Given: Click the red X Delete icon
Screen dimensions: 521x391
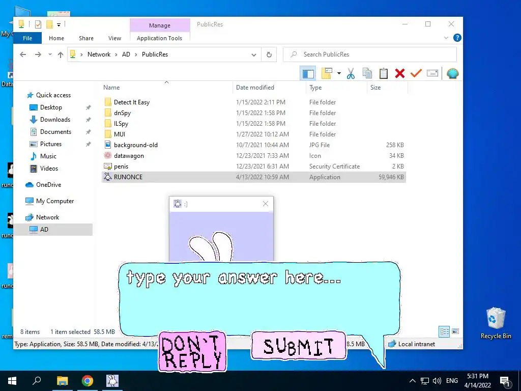Looking at the screenshot, I should (400, 73).
